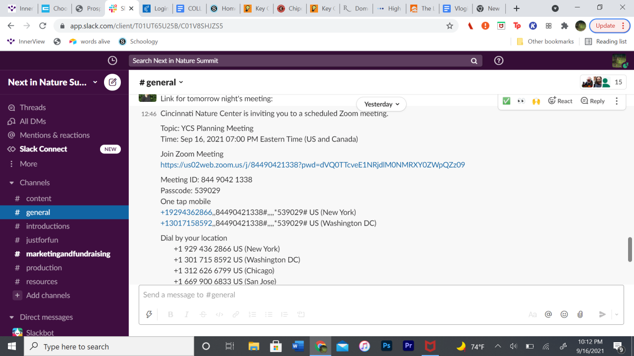The width and height of the screenshot is (634, 356).
Task: Open Slack shortcuts lightning icon
Action: [x=149, y=314]
